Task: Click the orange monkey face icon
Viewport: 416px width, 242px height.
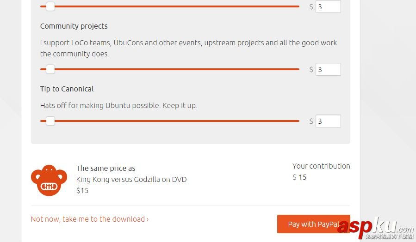Action: coord(49,180)
